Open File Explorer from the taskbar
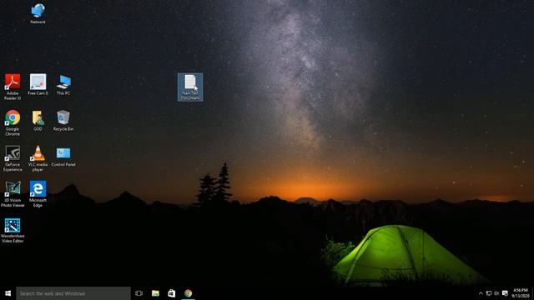Viewport: 534px width, 300px height. (155, 293)
